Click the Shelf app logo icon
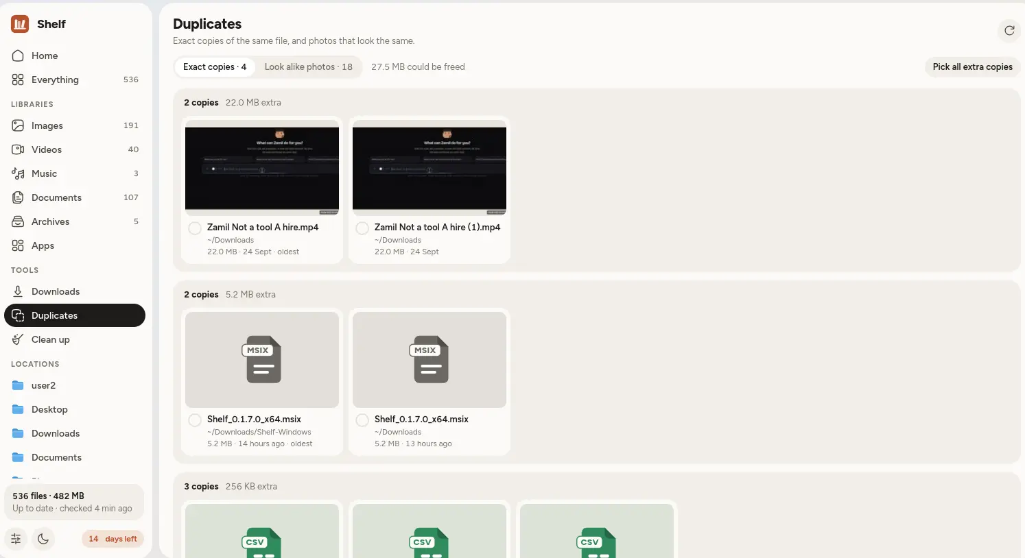This screenshot has width=1025, height=558. tap(20, 24)
